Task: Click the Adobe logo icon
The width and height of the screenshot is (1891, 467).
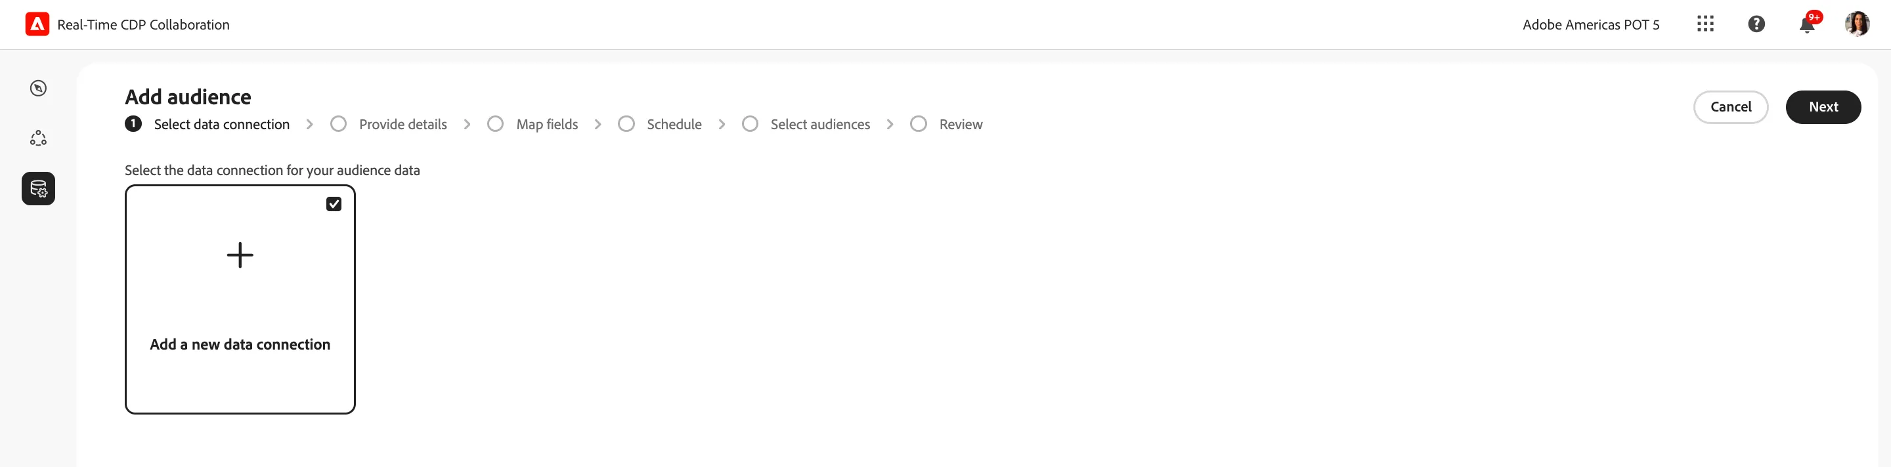Action: [x=37, y=24]
